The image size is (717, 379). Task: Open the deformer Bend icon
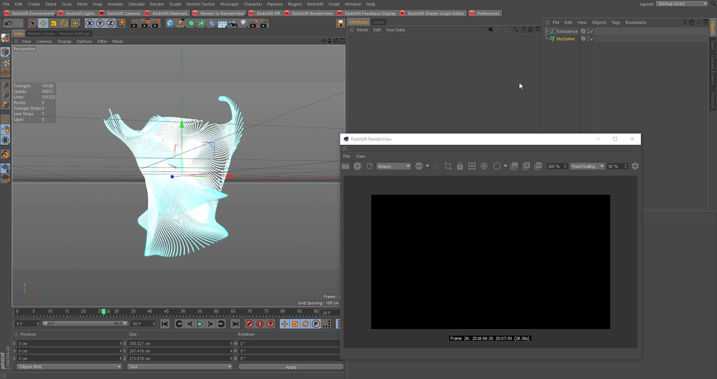[212, 24]
